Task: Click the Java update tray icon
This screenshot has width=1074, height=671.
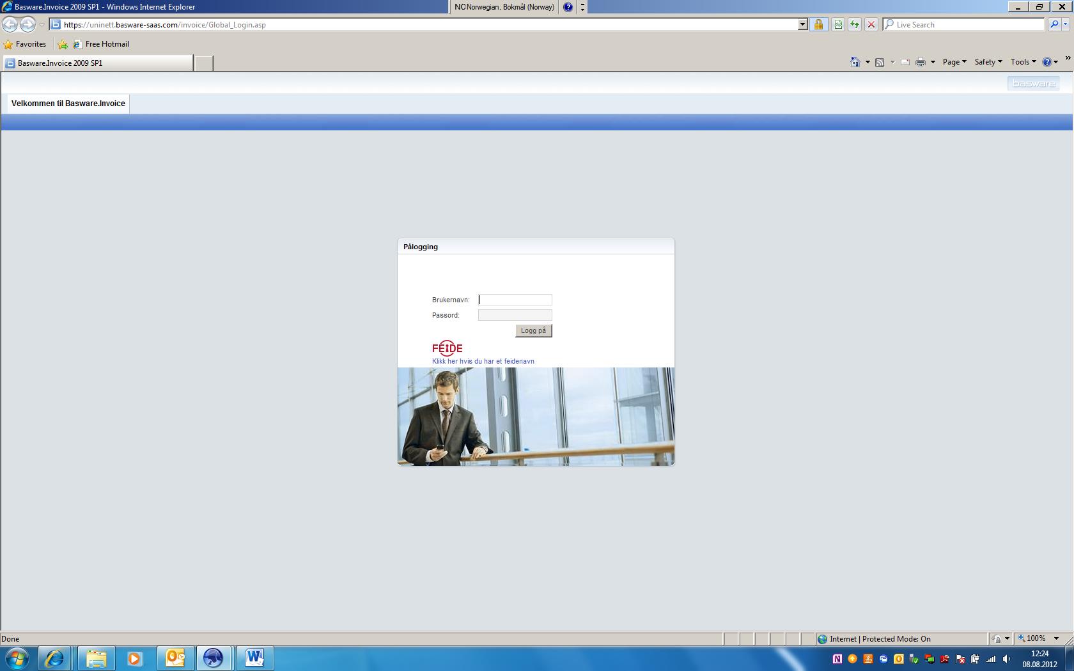Action: 868,659
